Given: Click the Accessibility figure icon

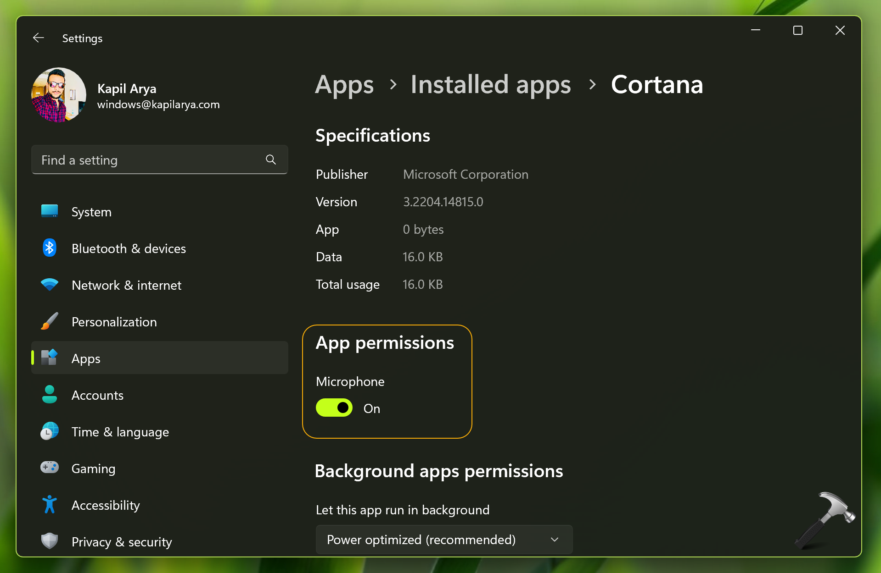Looking at the screenshot, I should click(50, 505).
